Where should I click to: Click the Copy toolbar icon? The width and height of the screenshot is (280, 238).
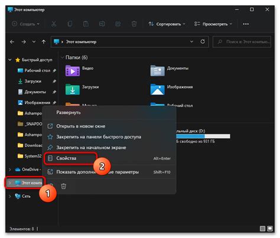[70, 24]
